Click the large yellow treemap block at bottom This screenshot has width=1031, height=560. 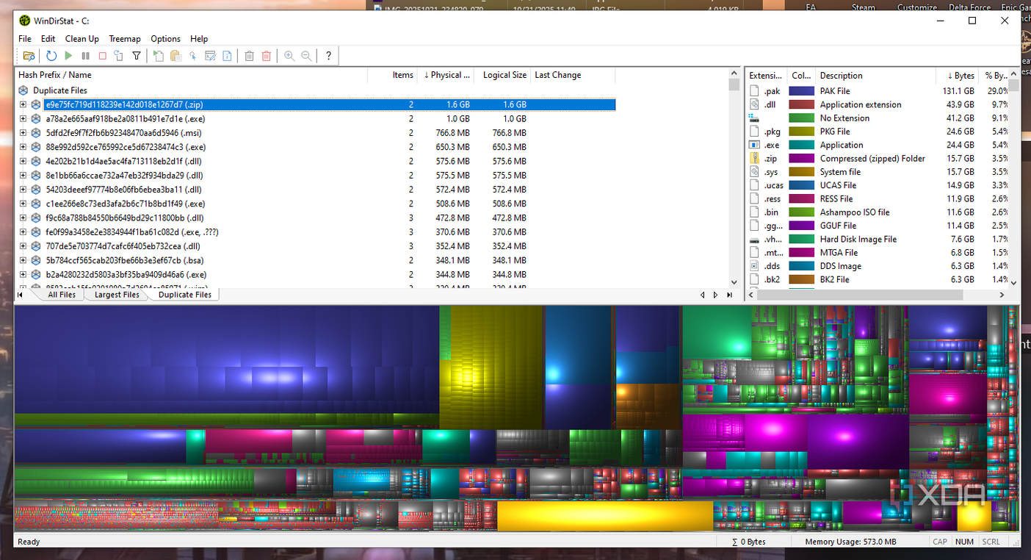(x=605, y=516)
